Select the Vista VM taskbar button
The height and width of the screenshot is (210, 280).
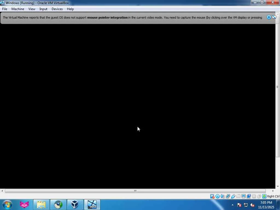pos(92,205)
